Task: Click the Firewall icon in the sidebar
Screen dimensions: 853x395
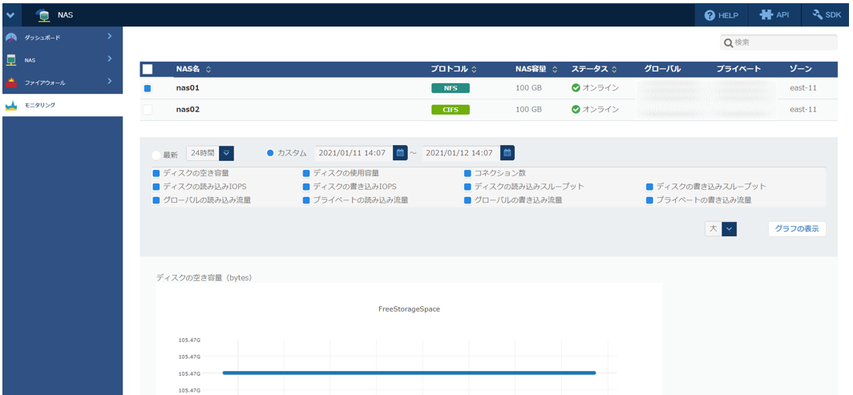Action: 11,83
